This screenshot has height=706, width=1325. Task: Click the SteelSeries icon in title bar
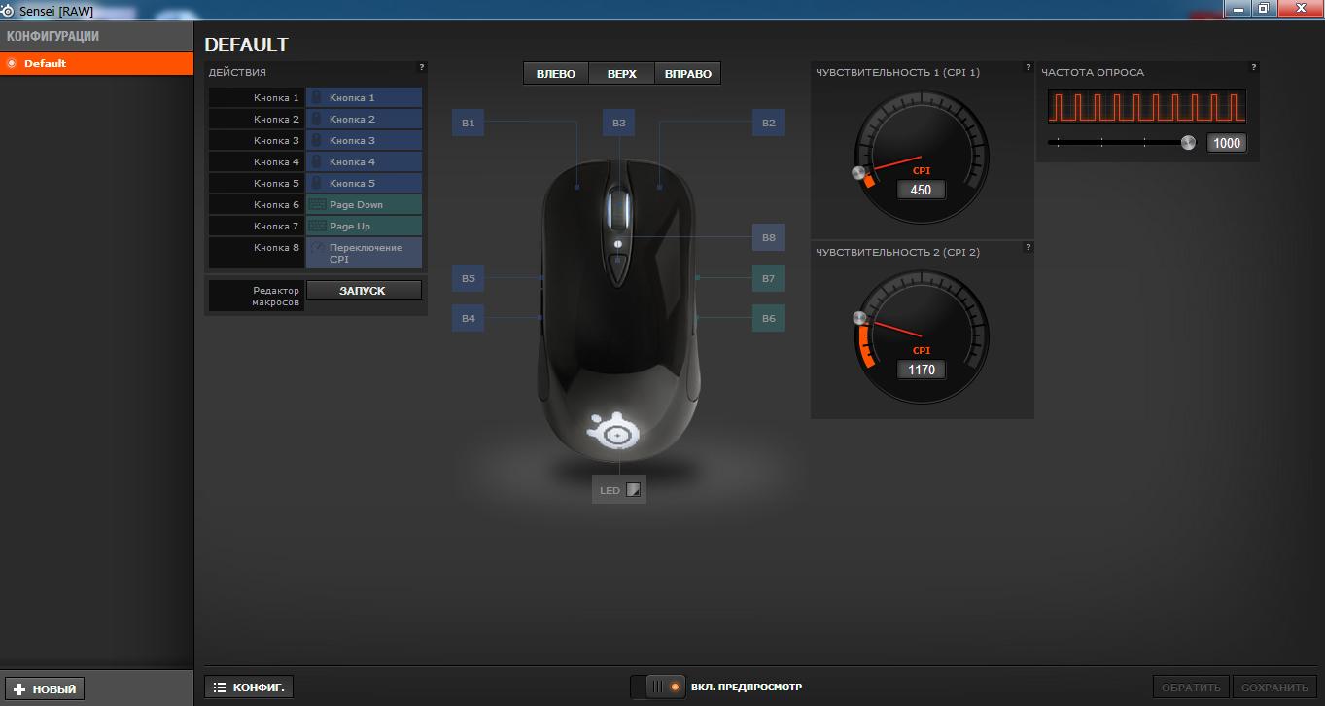pyautogui.click(x=9, y=11)
